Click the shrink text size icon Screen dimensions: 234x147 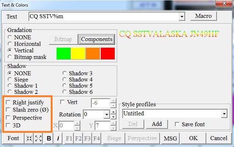pos(29,138)
